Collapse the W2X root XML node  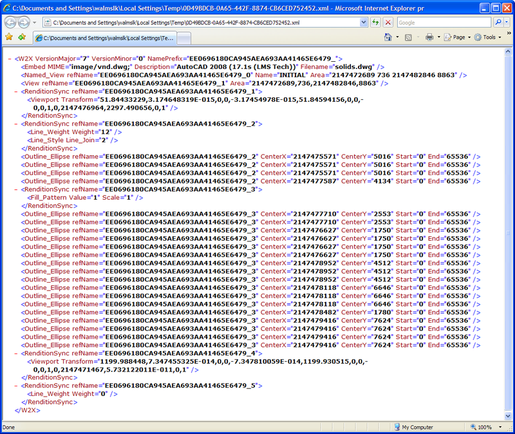pyautogui.click(x=10, y=59)
